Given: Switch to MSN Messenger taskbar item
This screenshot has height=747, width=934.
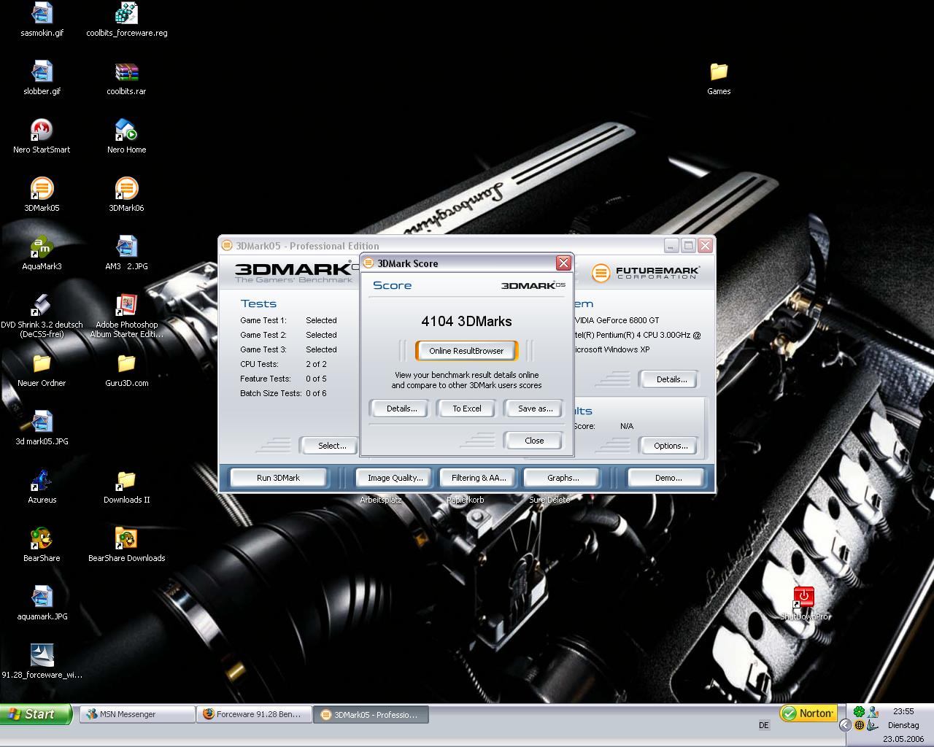Looking at the screenshot, I should (x=137, y=714).
